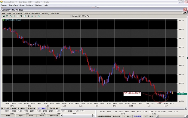
Task: Select the Text annotation tool (T icon)
Action: [21, 16]
